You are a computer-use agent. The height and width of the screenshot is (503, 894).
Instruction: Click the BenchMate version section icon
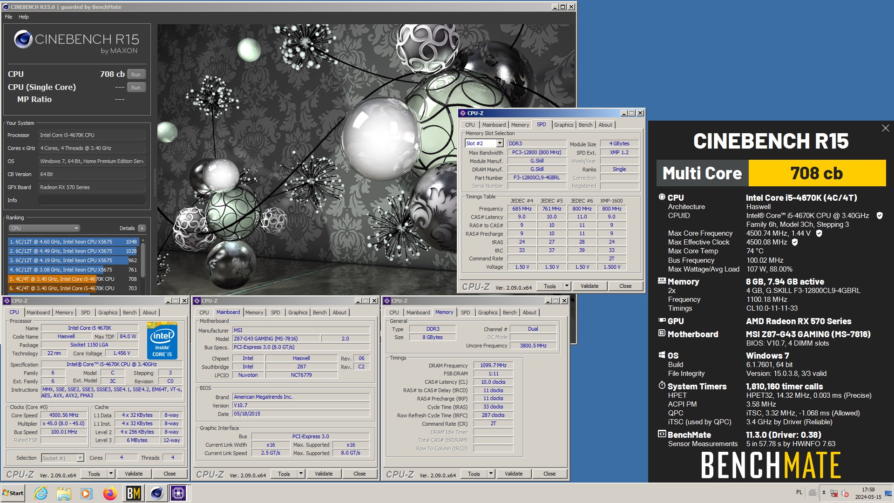(662, 434)
